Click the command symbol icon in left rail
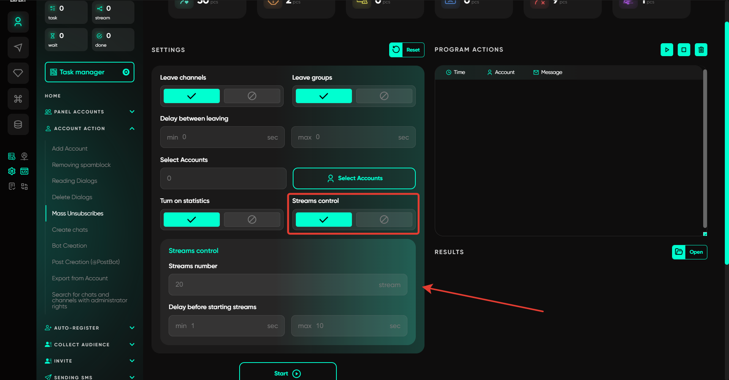 pyautogui.click(x=18, y=99)
